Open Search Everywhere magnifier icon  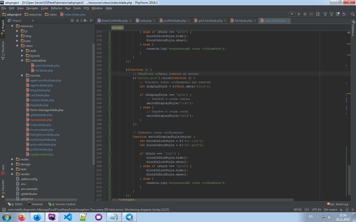[x=352, y=14]
